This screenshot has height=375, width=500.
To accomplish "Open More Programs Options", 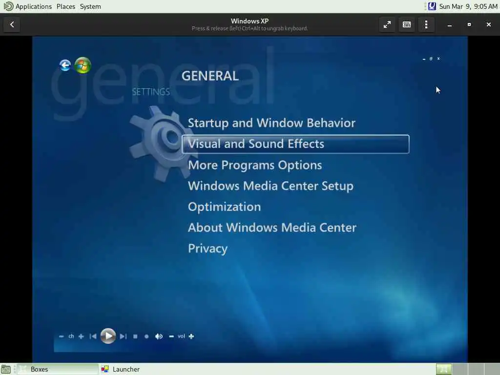I will point(255,165).
